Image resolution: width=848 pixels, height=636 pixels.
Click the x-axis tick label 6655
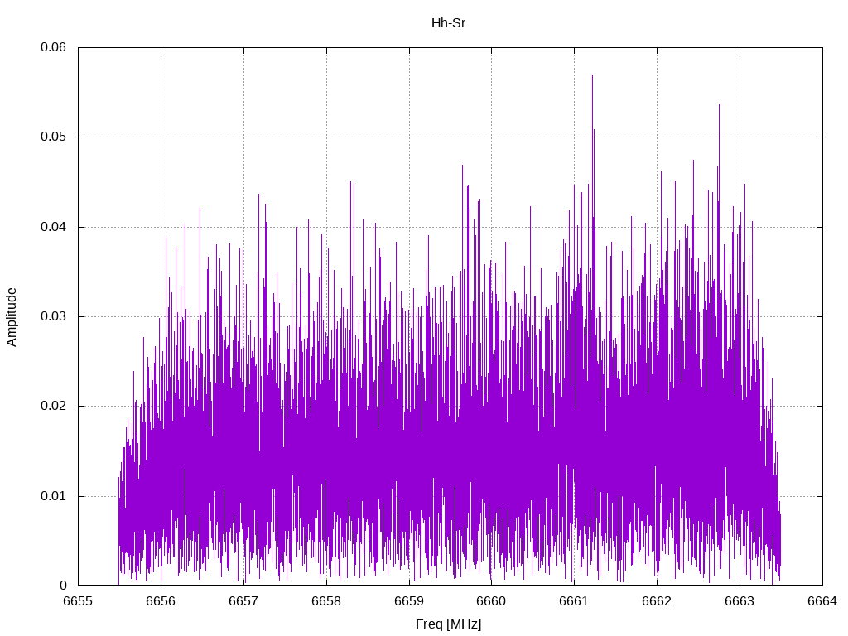(x=79, y=601)
